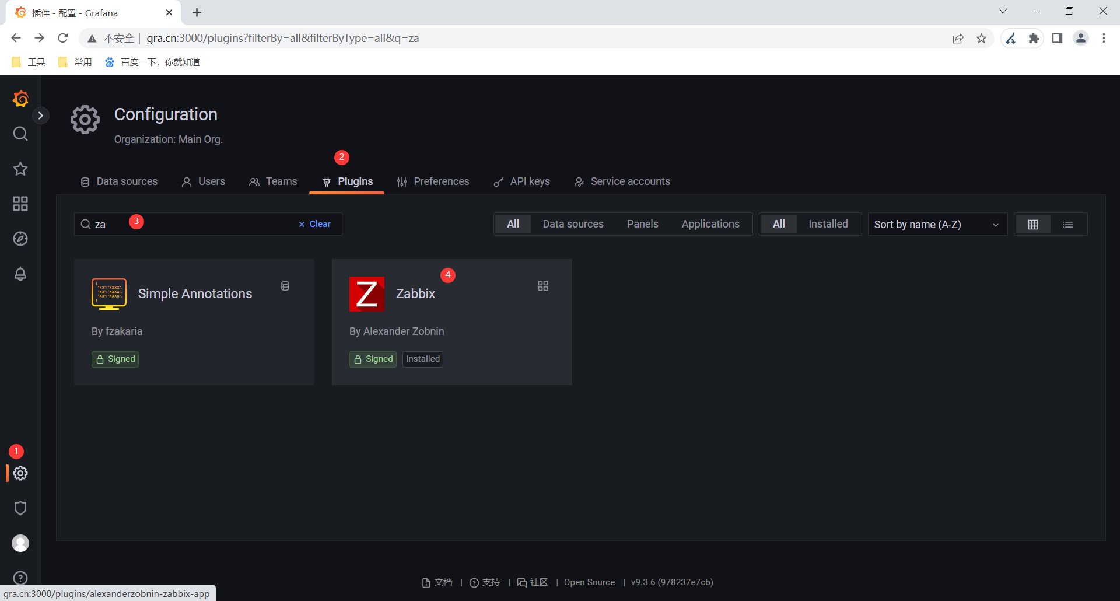Click the Signed badge on Zabbix card
The height and width of the screenshot is (601, 1120).
(373, 359)
